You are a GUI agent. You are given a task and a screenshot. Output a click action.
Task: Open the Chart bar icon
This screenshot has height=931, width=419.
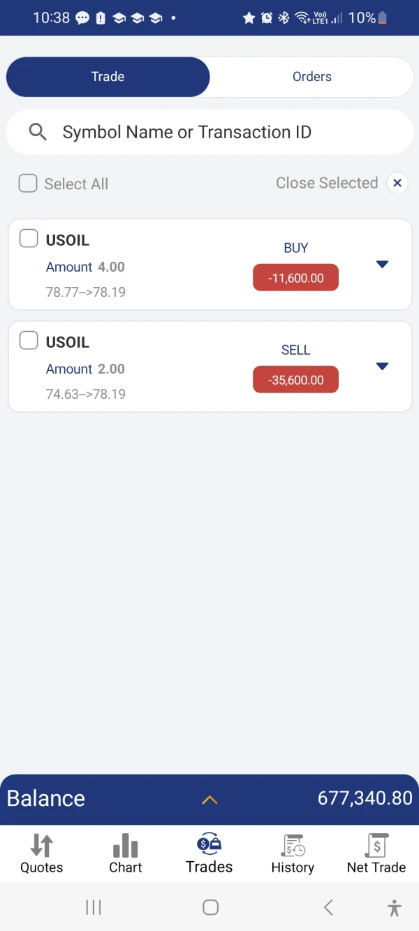coord(126,846)
